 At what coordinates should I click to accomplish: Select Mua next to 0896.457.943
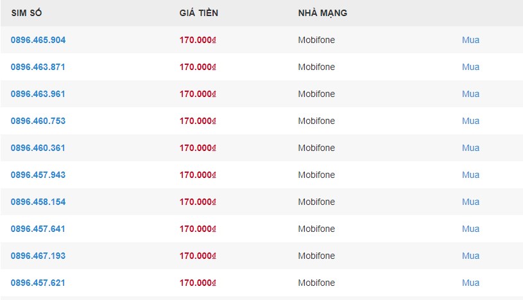click(x=470, y=175)
